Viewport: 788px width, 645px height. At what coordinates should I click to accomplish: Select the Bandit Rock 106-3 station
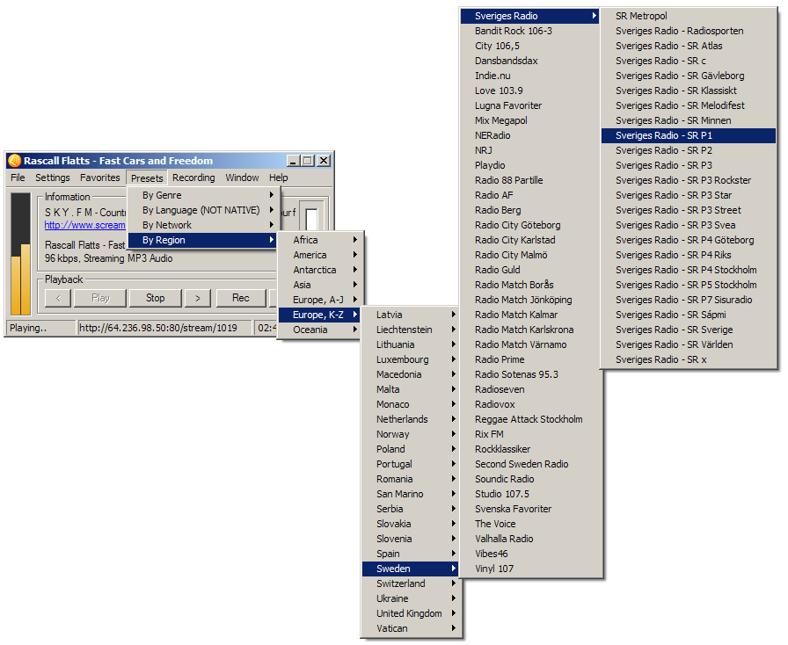[x=530, y=31]
